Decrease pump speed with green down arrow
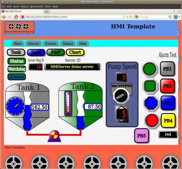The height and width of the screenshot is (169, 182). [122, 120]
